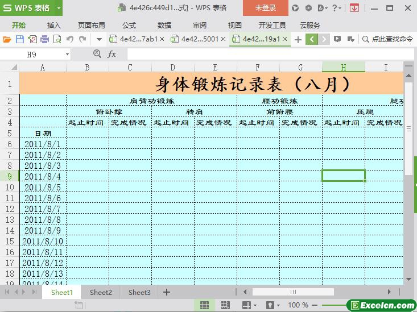Go to the previous document tab with the green arrow
The height and width of the screenshot is (312, 417).
[312, 39]
